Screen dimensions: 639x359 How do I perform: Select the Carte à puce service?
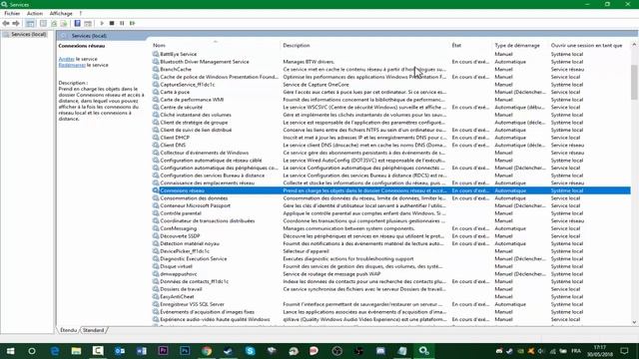pyautogui.click(x=391, y=92)
